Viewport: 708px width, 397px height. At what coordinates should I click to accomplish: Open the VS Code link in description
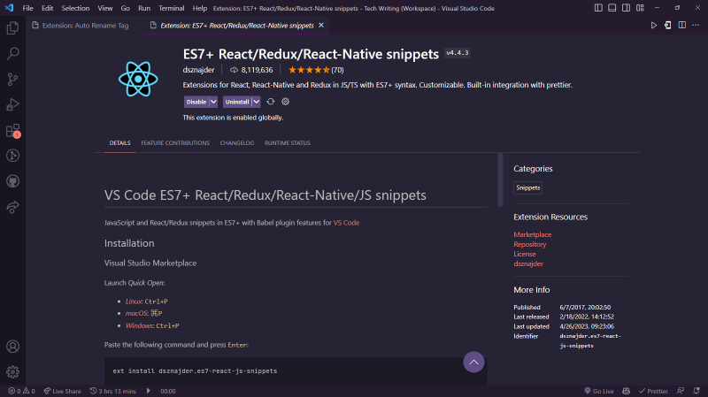[x=346, y=223]
